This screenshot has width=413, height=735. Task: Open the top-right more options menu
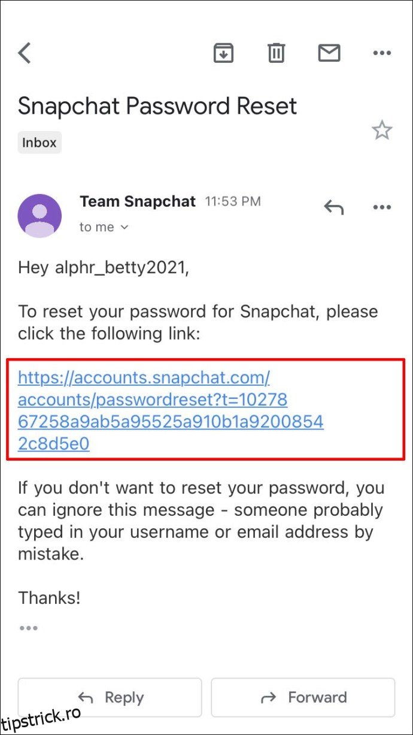click(x=382, y=53)
